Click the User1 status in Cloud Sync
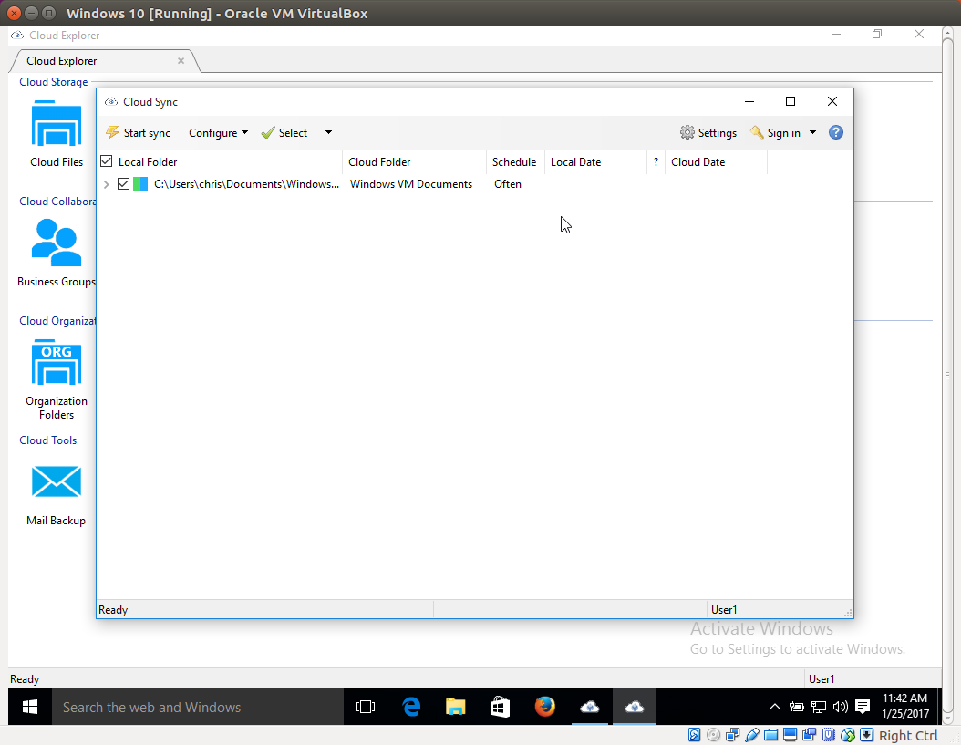961x745 pixels. pyautogui.click(x=724, y=610)
